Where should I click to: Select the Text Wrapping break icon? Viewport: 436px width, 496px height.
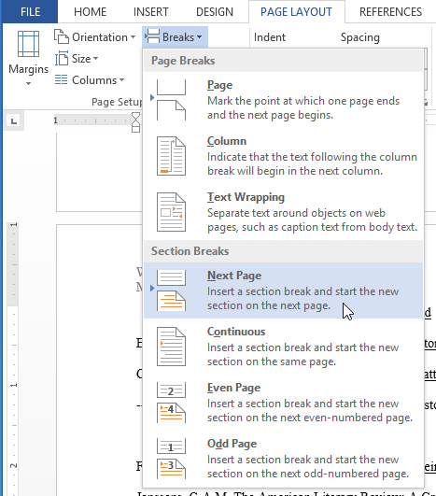tap(171, 212)
